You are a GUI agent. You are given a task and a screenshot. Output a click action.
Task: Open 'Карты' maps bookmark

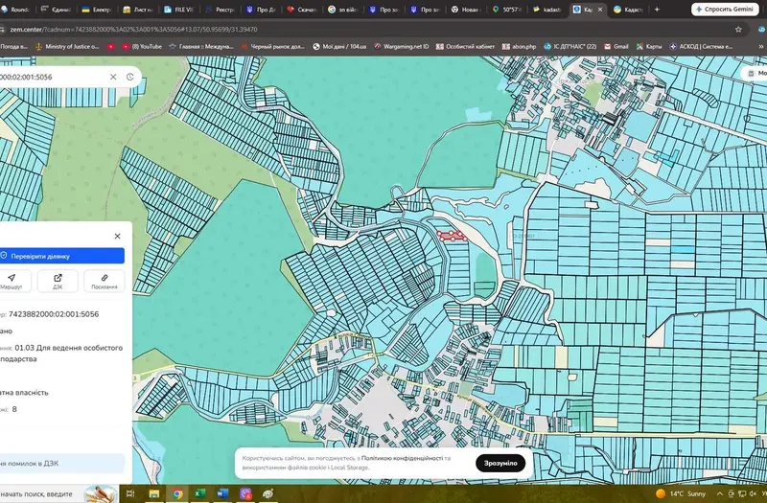pyautogui.click(x=649, y=46)
